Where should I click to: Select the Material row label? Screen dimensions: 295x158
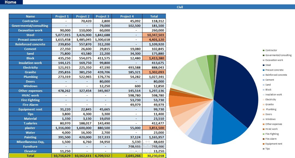(30, 119)
